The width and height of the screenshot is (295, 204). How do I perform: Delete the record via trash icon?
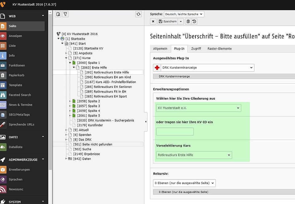pos(188,21)
